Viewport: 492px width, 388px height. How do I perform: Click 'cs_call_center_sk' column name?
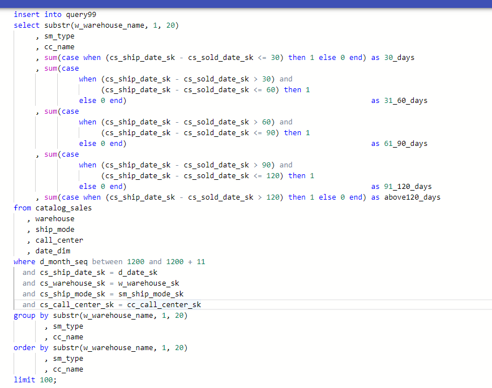point(76,305)
